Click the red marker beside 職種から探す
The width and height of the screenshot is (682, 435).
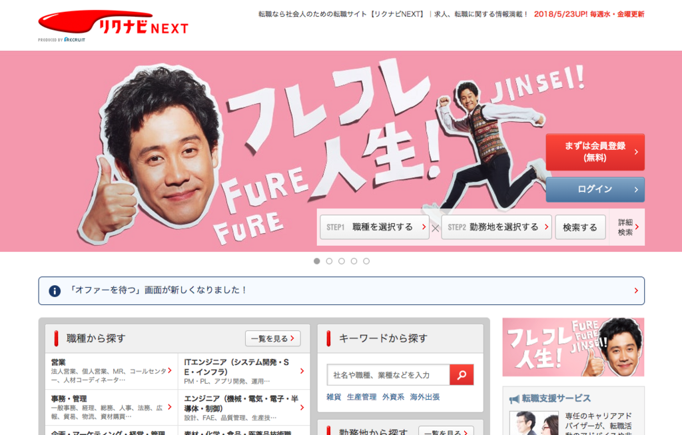[x=56, y=338]
